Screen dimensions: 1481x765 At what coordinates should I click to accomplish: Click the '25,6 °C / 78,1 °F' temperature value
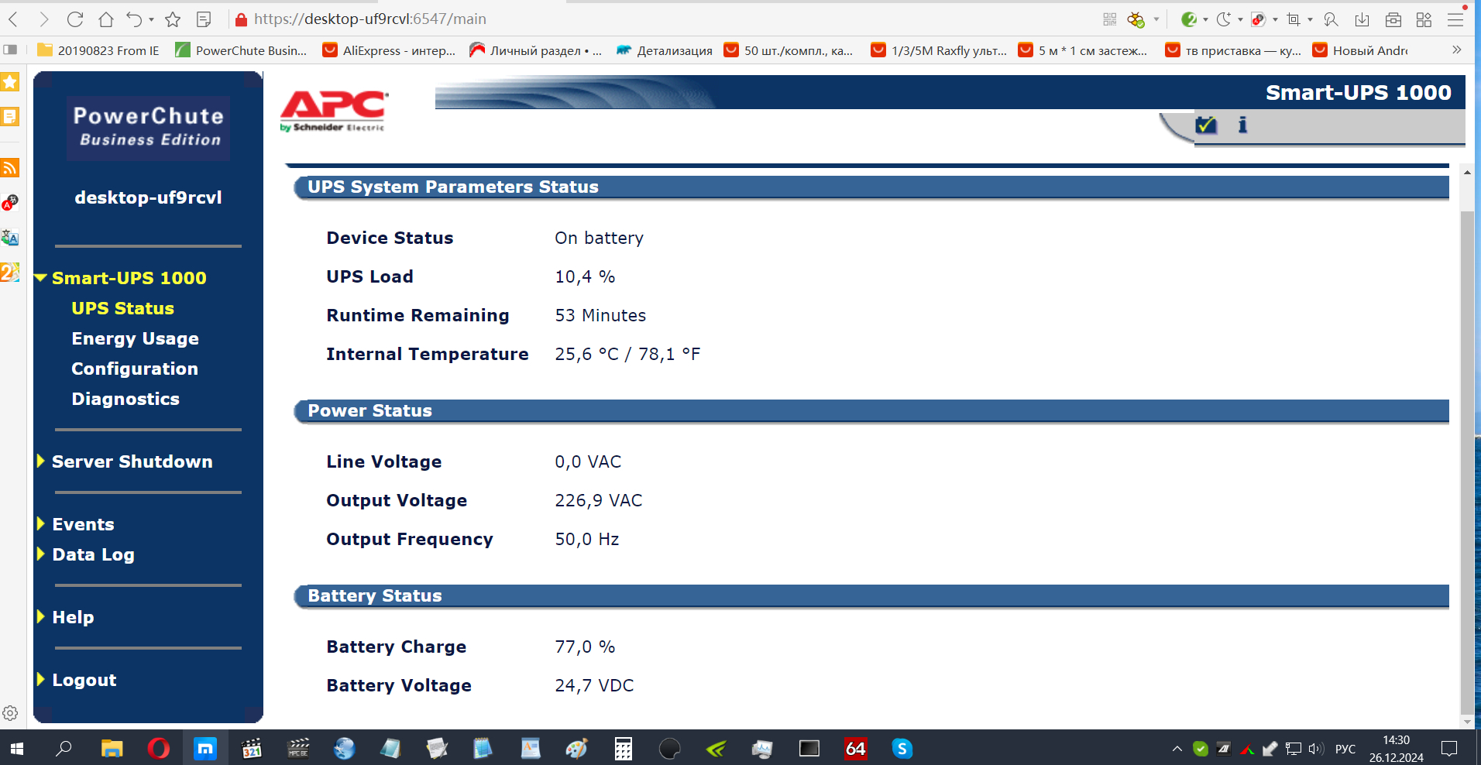click(x=627, y=354)
